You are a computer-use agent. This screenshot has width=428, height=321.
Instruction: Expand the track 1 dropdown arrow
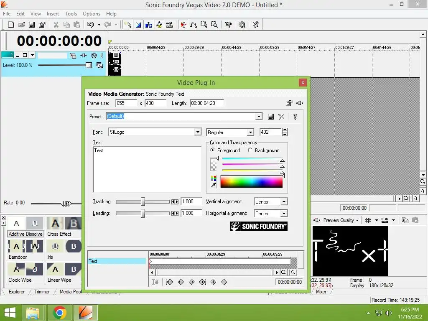point(32,55)
